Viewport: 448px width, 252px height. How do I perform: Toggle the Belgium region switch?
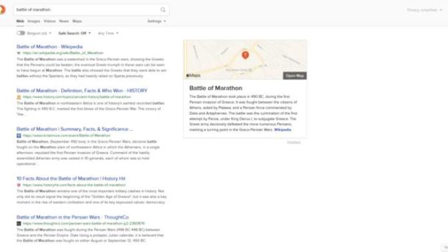coord(21,33)
